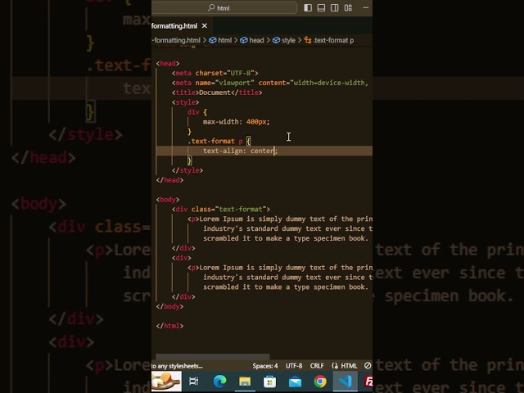The width and height of the screenshot is (524, 393).
Task: Open File Explorer from the taskbar
Action: tap(245, 382)
